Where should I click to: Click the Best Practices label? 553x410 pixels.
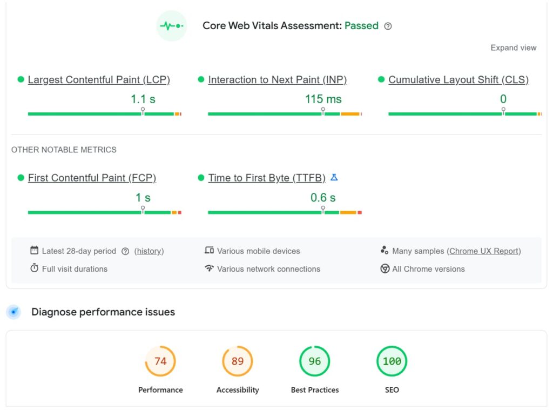click(315, 390)
